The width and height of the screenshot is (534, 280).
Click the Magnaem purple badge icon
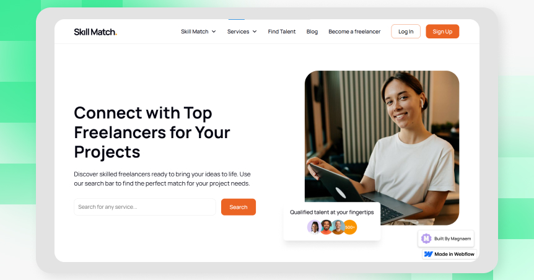(426, 238)
